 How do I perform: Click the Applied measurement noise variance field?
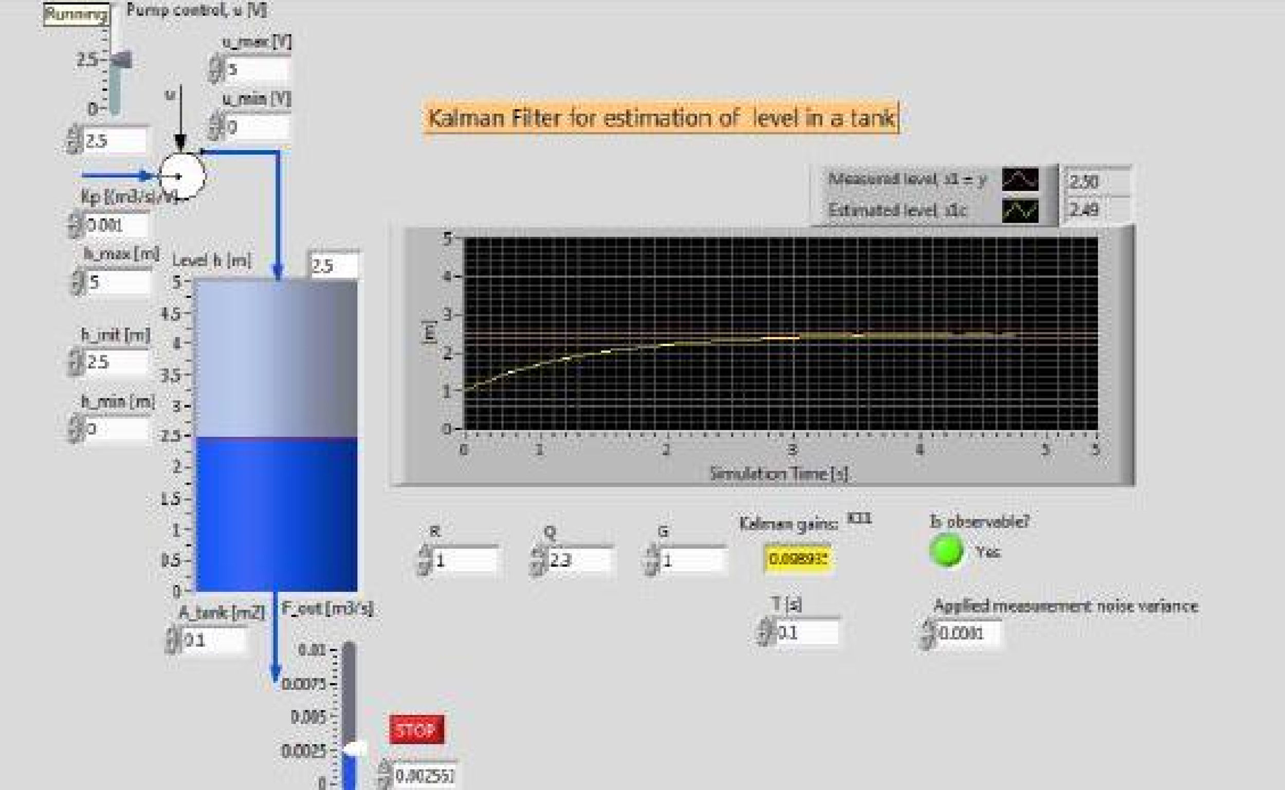click(968, 633)
